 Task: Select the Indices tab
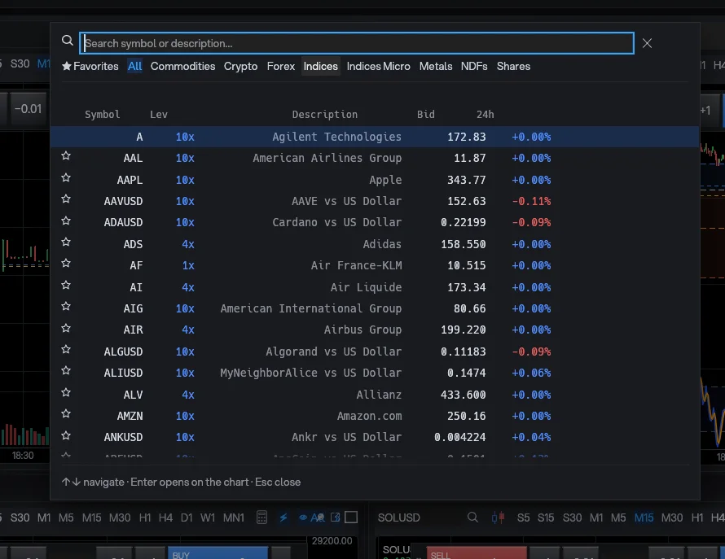tap(320, 67)
